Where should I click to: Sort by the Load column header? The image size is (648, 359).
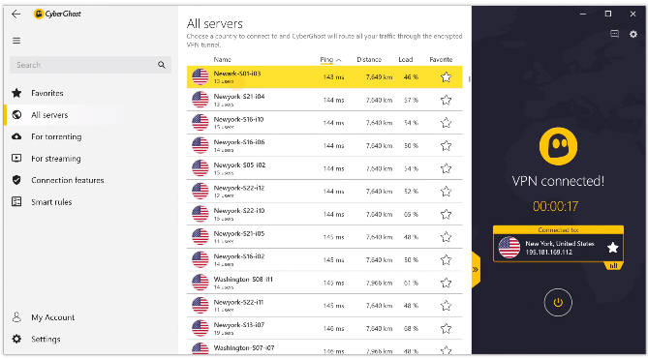(406, 59)
